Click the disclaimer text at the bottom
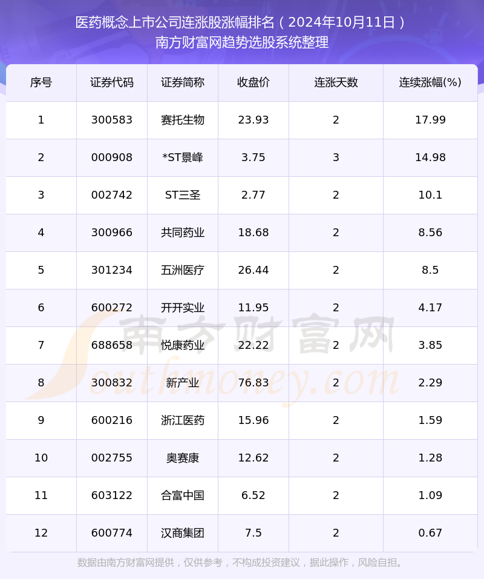 click(240, 563)
